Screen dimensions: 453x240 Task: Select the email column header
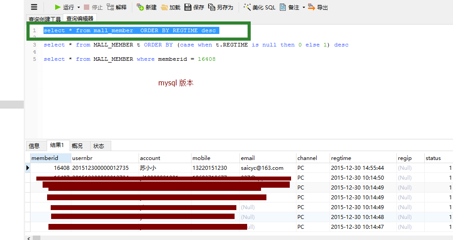tap(268, 158)
